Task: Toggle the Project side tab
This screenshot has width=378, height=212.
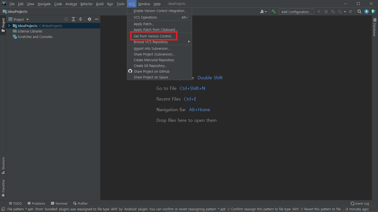Action: [x=3, y=25]
